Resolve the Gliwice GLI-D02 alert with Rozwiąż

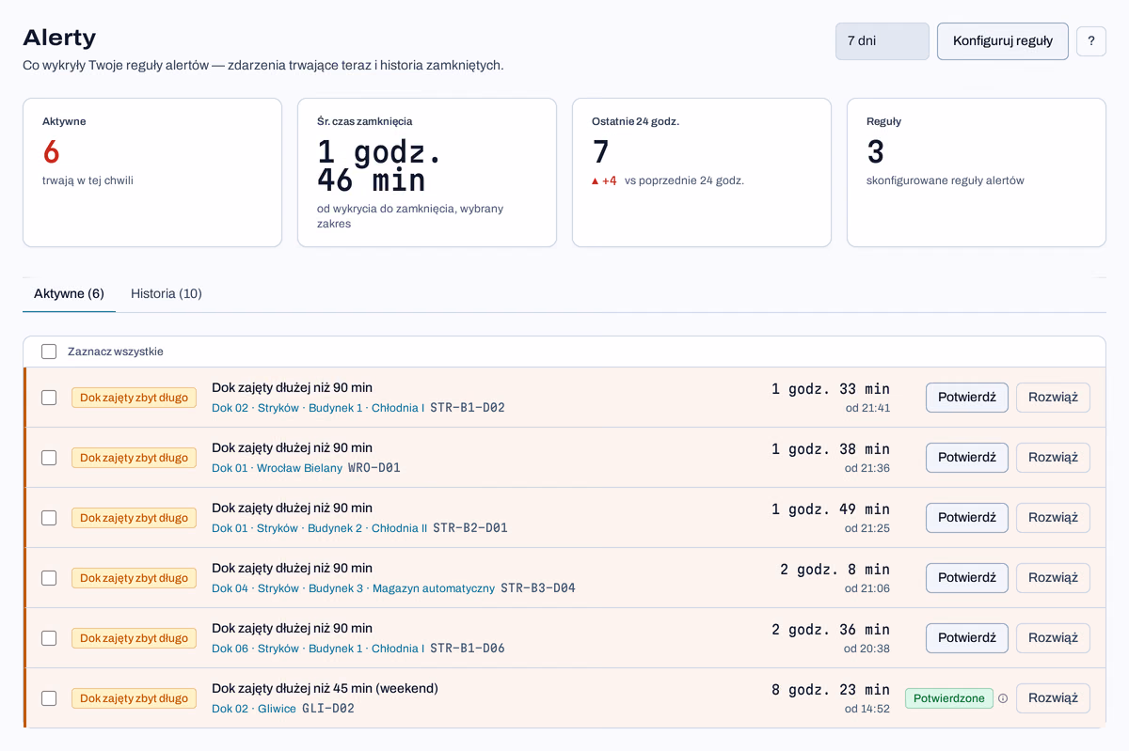pos(1053,698)
